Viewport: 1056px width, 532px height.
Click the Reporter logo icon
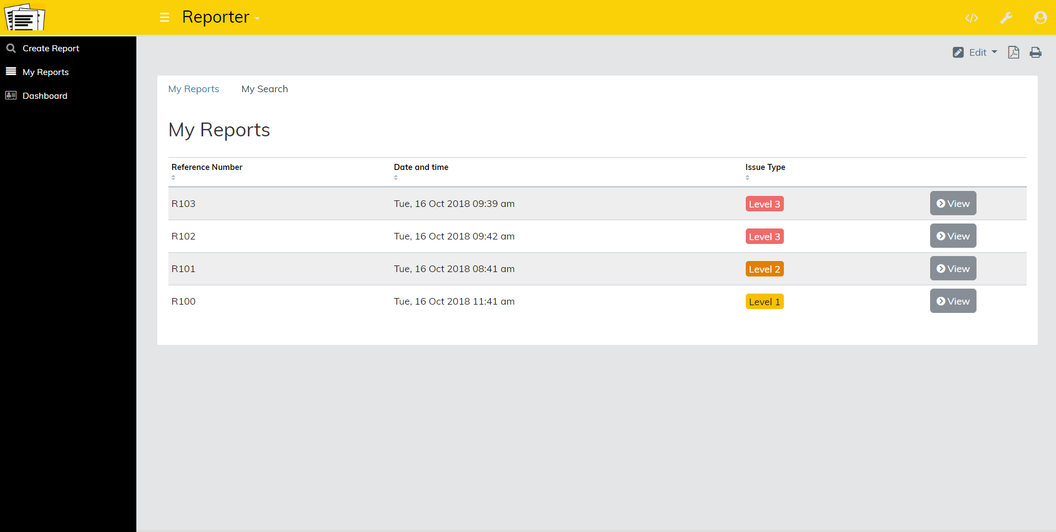24,17
